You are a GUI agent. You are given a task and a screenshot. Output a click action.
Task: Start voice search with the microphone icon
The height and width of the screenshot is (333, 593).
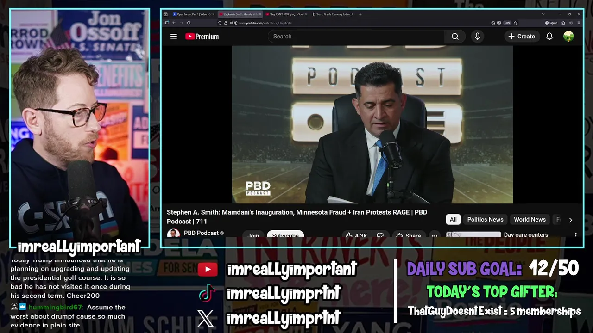coord(478,37)
